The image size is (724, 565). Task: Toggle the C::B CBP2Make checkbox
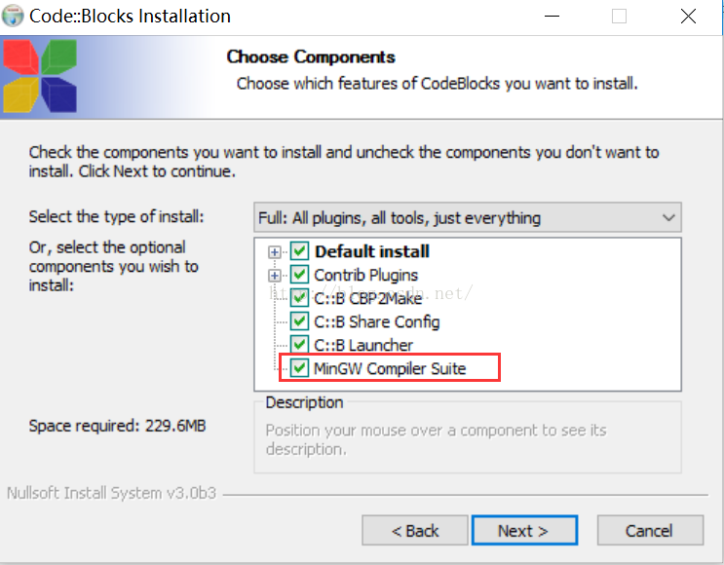click(299, 298)
